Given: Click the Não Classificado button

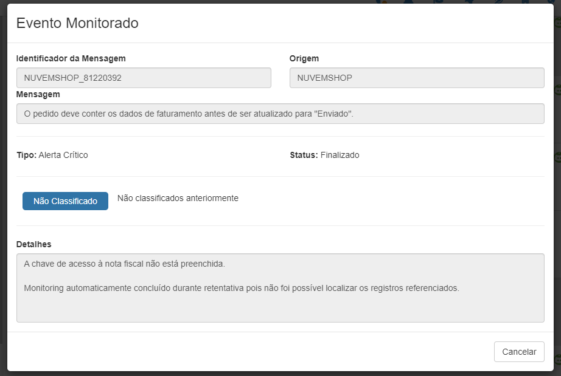Looking at the screenshot, I should [x=65, y=201].
